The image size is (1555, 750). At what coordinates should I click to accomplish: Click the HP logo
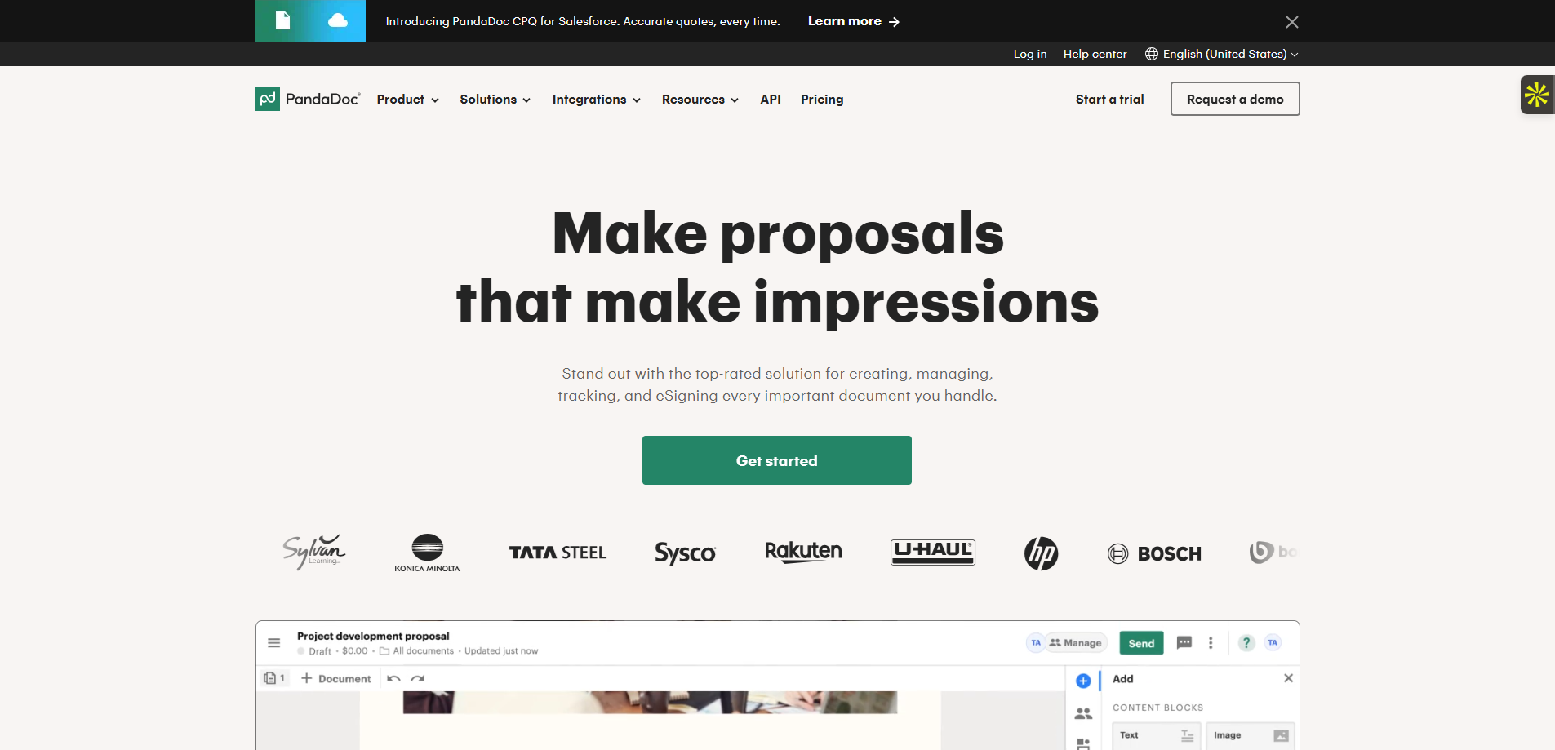(x=1041, y=553)
